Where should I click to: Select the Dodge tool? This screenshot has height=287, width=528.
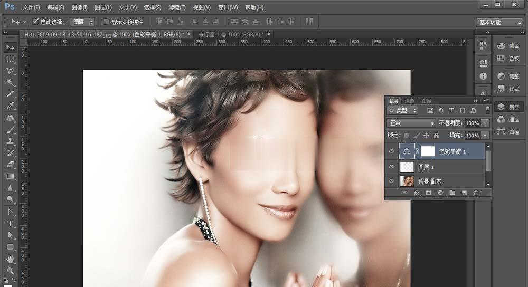[10, 199]
